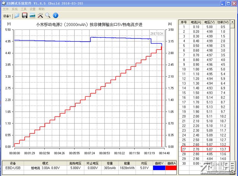Click the 恒电流 3.00A 0.80V mode cell
Viewport: 238px width, 176px height.
pos(46,168)
